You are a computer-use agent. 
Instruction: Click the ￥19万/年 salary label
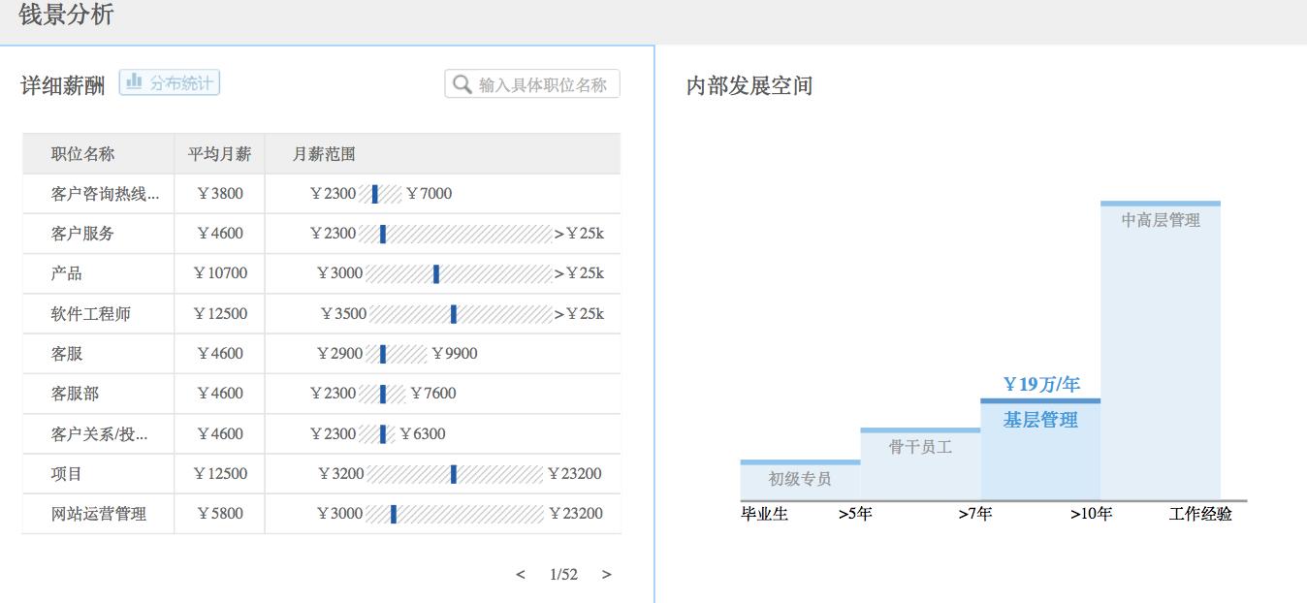pos(1040,385)
